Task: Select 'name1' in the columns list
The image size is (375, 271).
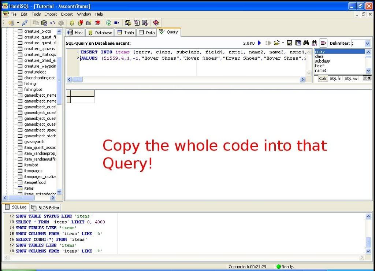Action: click(x=320, y=71)
